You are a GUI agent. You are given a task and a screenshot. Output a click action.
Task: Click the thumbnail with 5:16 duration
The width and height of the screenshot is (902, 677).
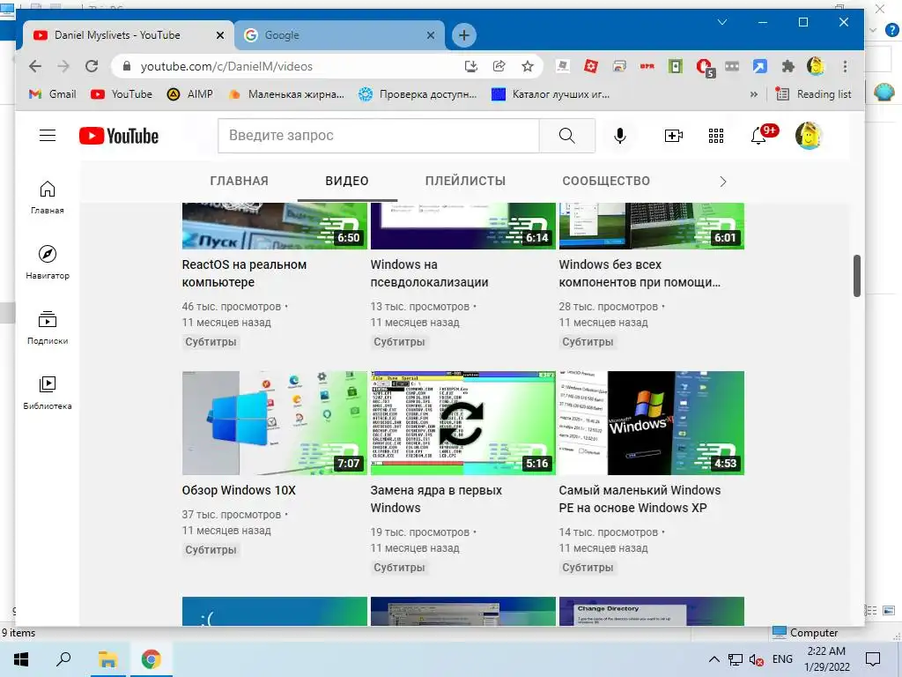click(463, 423)
